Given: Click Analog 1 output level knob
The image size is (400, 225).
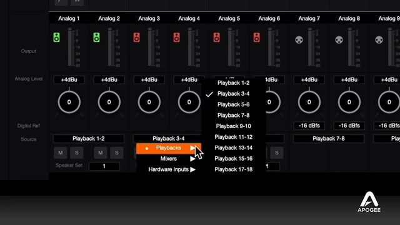Looking at the screenshot, I should 69,102.
